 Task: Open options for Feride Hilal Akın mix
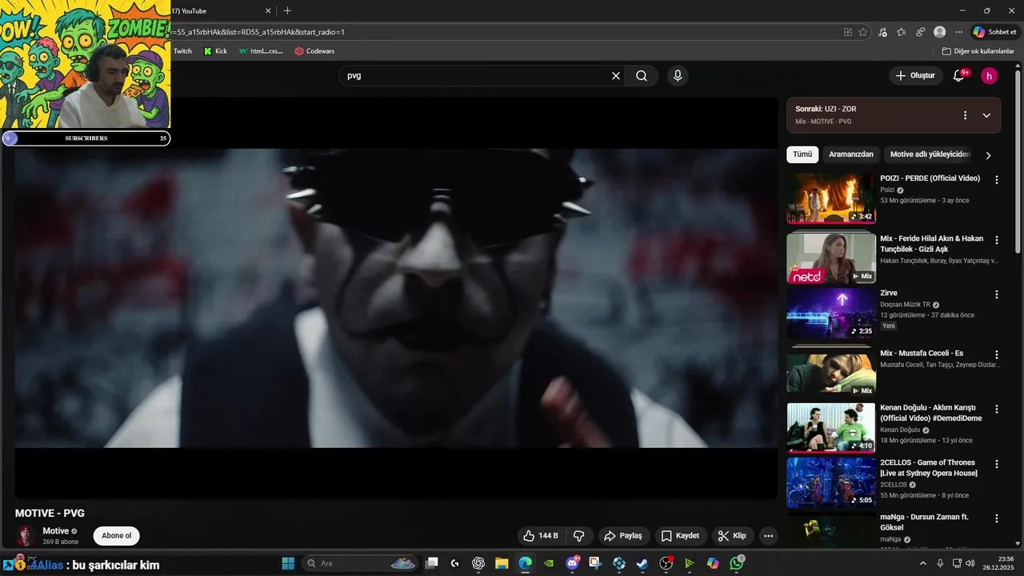[x=997, y=240]
